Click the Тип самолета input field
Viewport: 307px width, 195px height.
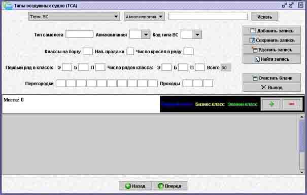tap(79, 34)
